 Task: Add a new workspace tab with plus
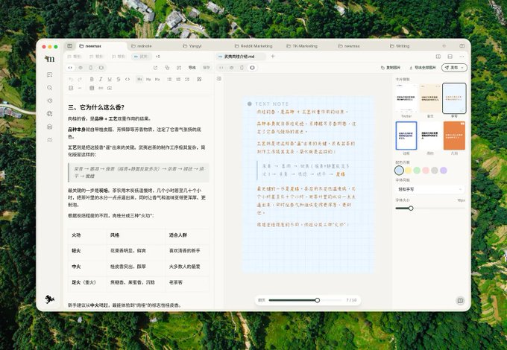coord(444,46)
